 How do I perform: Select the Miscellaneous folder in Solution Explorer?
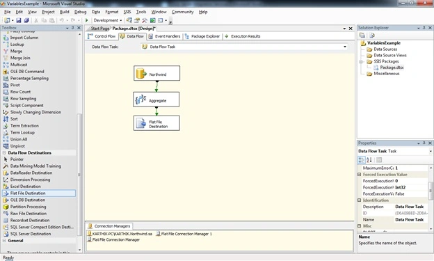pyautogui.click(x=386, y=74)
